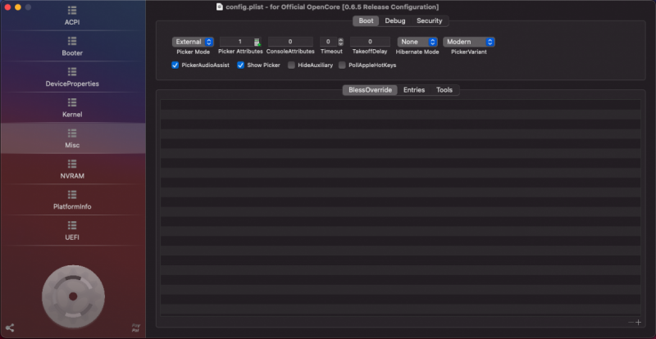Click the TakeoffDelay value field
Image resolution: width=656 pixels, height=339 pixels.
pos(370,42)
